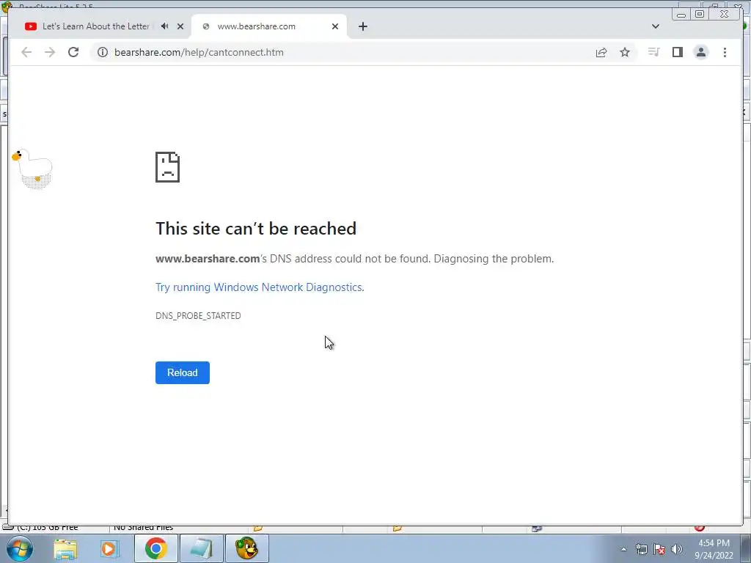Screen dimensions: 751x563
Task: Click the sad page error icon
Action: click(x=168, y=167)
